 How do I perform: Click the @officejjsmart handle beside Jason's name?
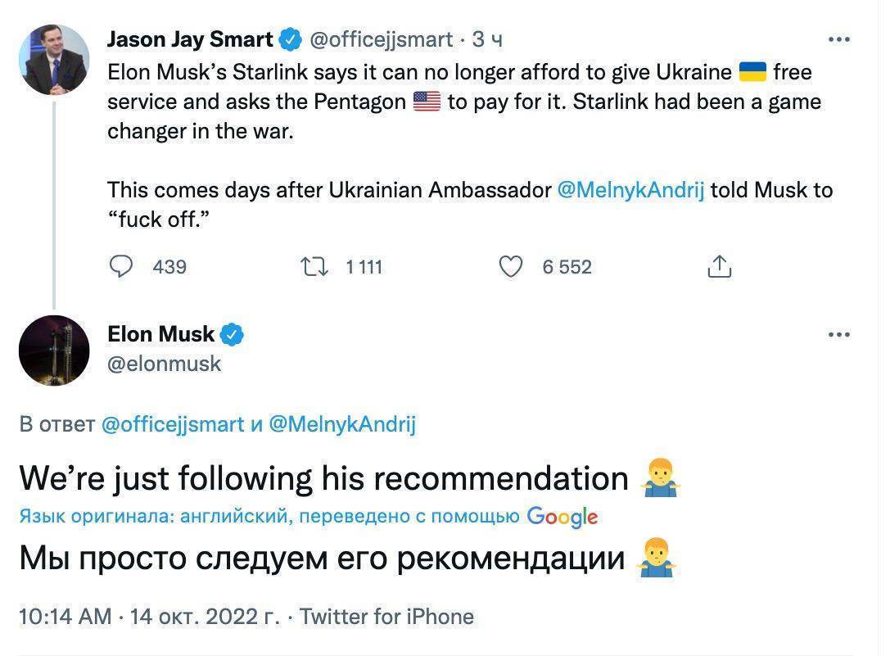[381, 39]
